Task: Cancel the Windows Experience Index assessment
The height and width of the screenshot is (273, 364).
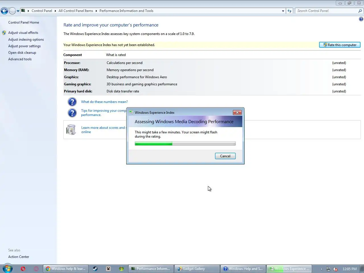Action: click(x=225, y=156)
